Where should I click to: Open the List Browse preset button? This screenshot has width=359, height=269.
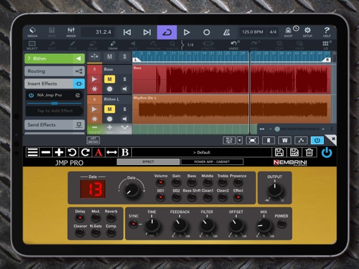coord(94,140)
